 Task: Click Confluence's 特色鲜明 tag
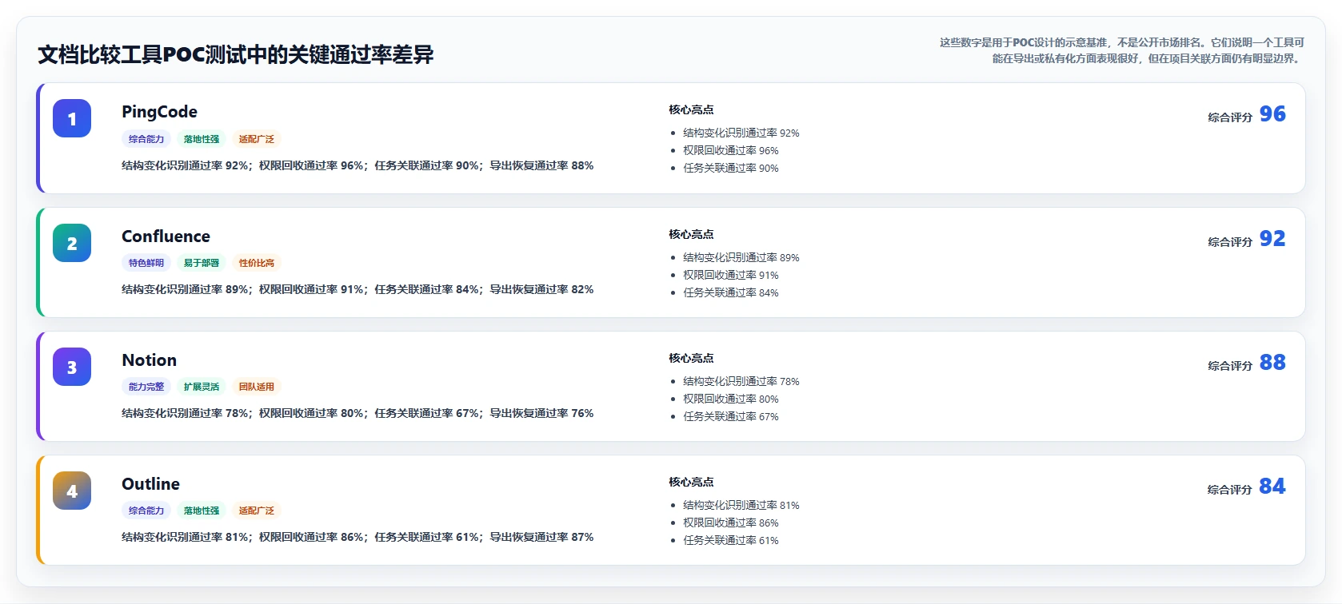146,263
